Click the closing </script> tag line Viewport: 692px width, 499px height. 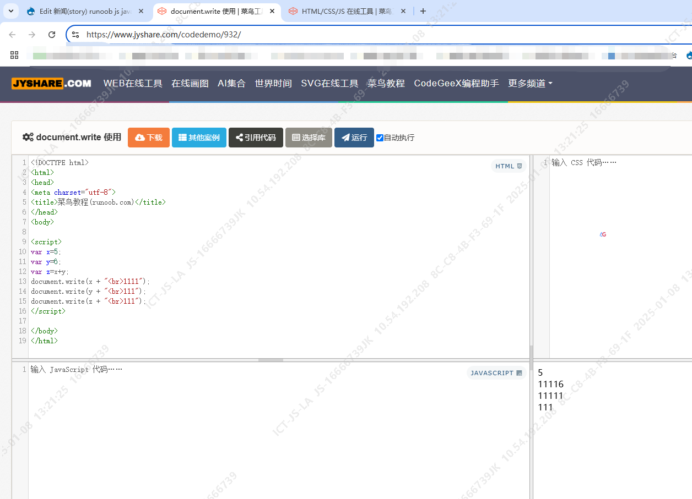tap(48, 311)
